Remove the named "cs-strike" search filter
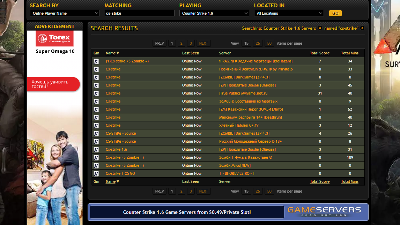Screen dimensions: 400x225 pos(362,28)
